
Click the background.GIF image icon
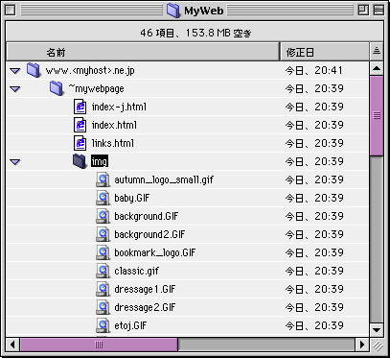103,216
